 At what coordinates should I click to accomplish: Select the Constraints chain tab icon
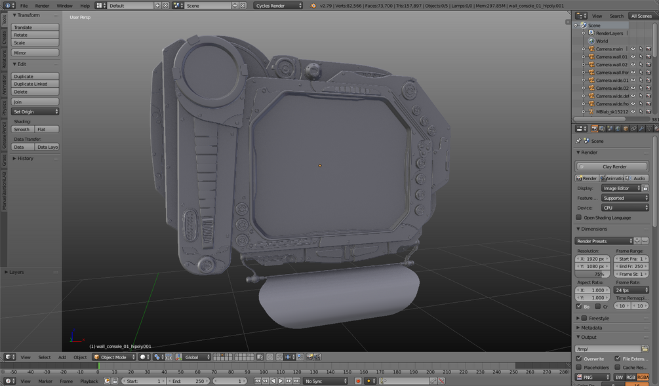pos(633,128)
